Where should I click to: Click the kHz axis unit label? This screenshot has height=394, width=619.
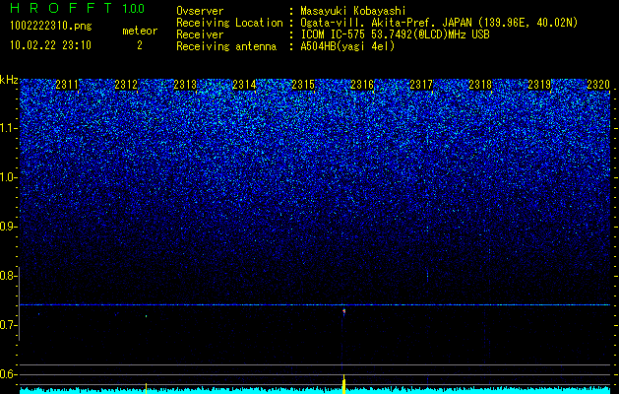coord(9,80)
